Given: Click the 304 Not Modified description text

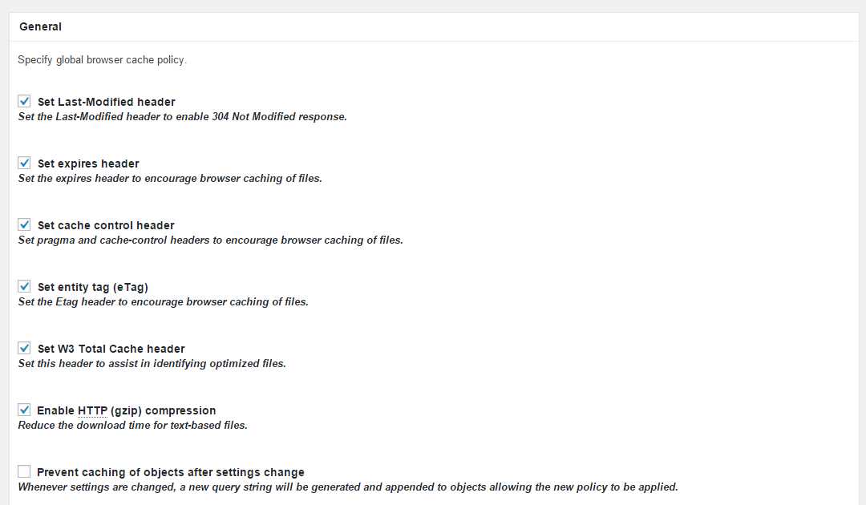Looking at the screenshot, I should pos(182,115).
